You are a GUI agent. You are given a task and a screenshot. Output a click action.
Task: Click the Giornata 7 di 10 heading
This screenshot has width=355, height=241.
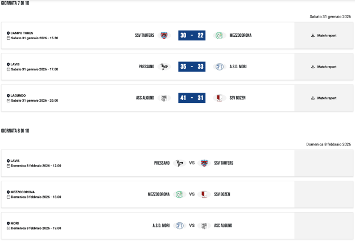pos(15,3)
